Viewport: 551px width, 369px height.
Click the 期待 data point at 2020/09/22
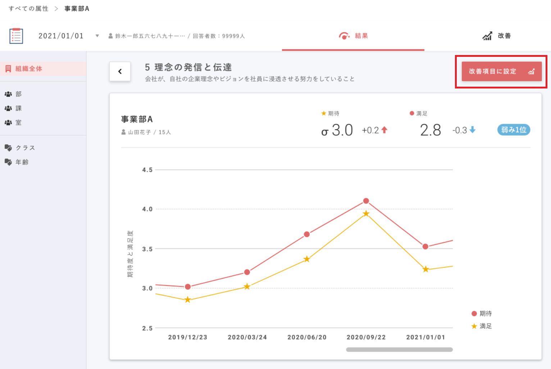coord(366,201)
